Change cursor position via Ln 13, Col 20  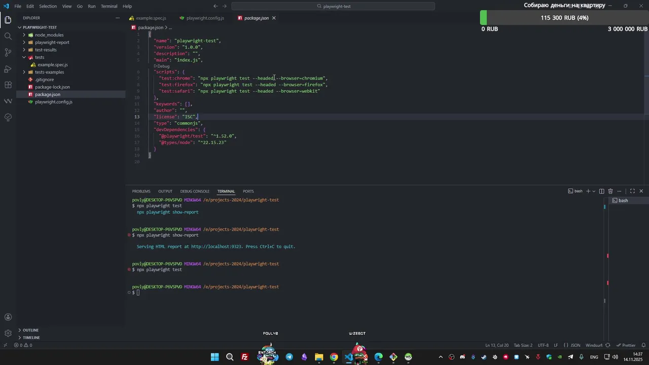click(497, 345)
